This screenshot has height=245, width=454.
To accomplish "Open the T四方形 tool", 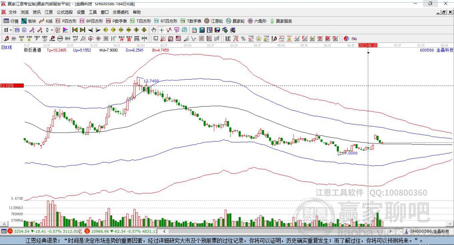I will coord(141,21).
